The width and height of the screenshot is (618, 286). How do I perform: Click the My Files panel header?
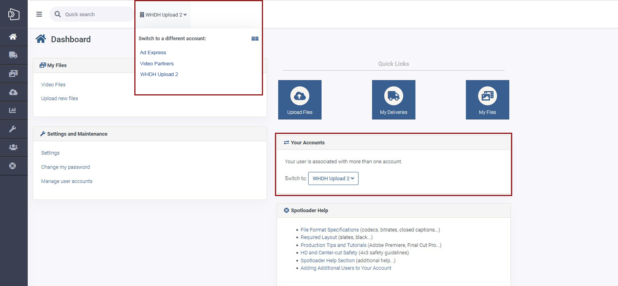pos(150,65)
